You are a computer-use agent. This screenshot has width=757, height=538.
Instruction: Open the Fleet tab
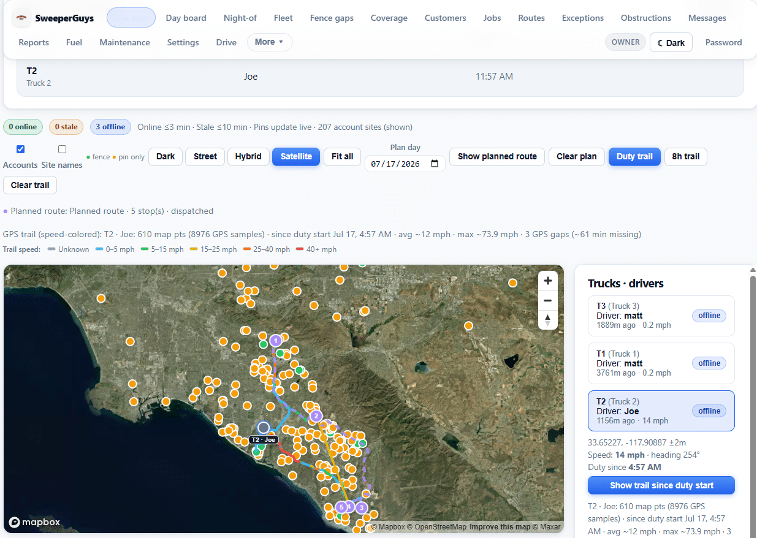coord(283,18)
